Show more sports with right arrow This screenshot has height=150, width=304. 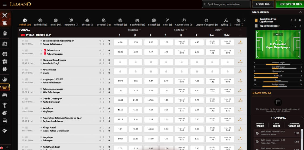tap(245, 20)
